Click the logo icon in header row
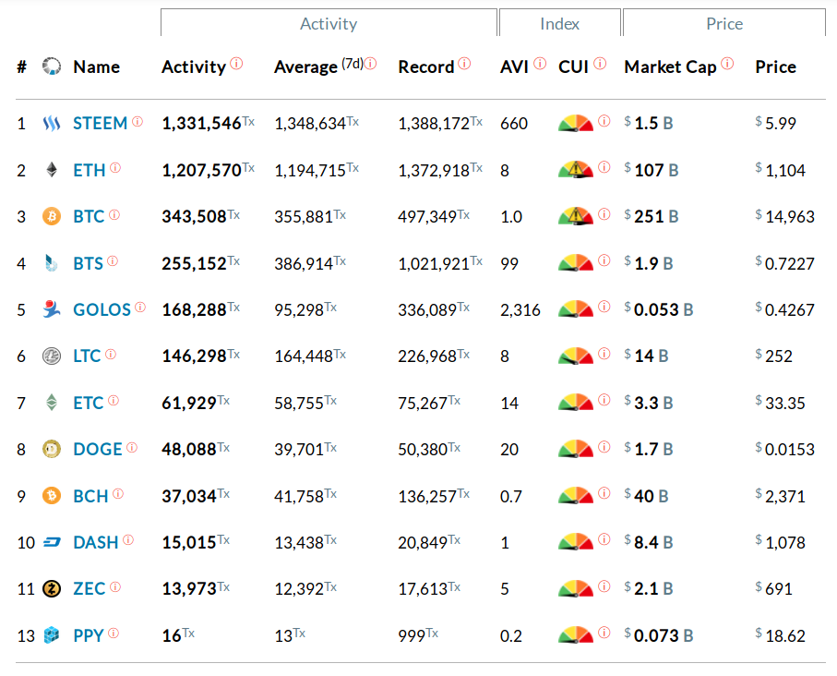 click(x=52, y=66)
